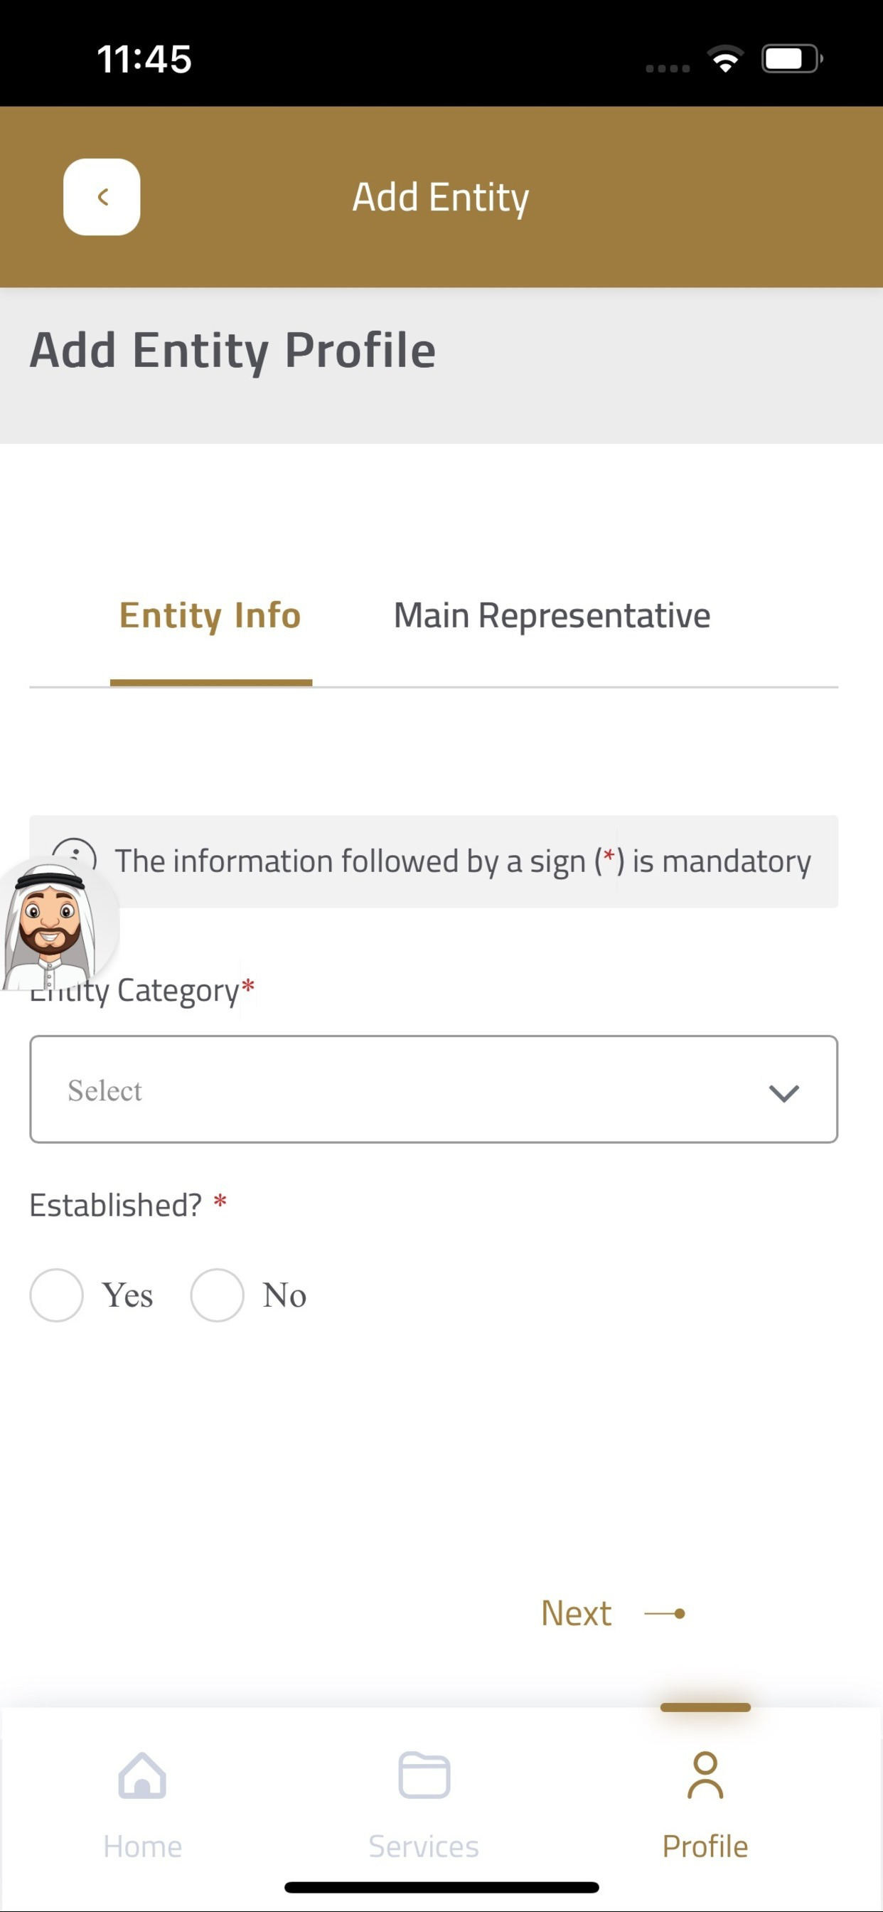This screenshot has width=883, height=1912.
Task: Tap the battery status icon
Action: pyautogui.click(x=791, y=58)
